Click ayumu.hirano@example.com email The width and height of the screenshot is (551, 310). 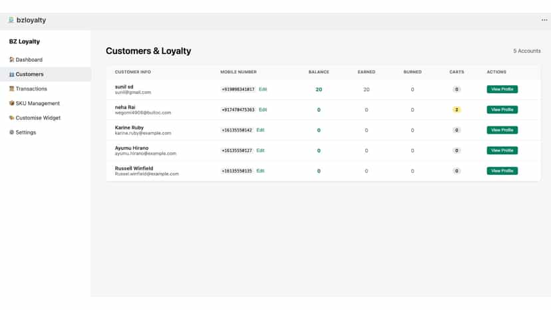(146, 154)
